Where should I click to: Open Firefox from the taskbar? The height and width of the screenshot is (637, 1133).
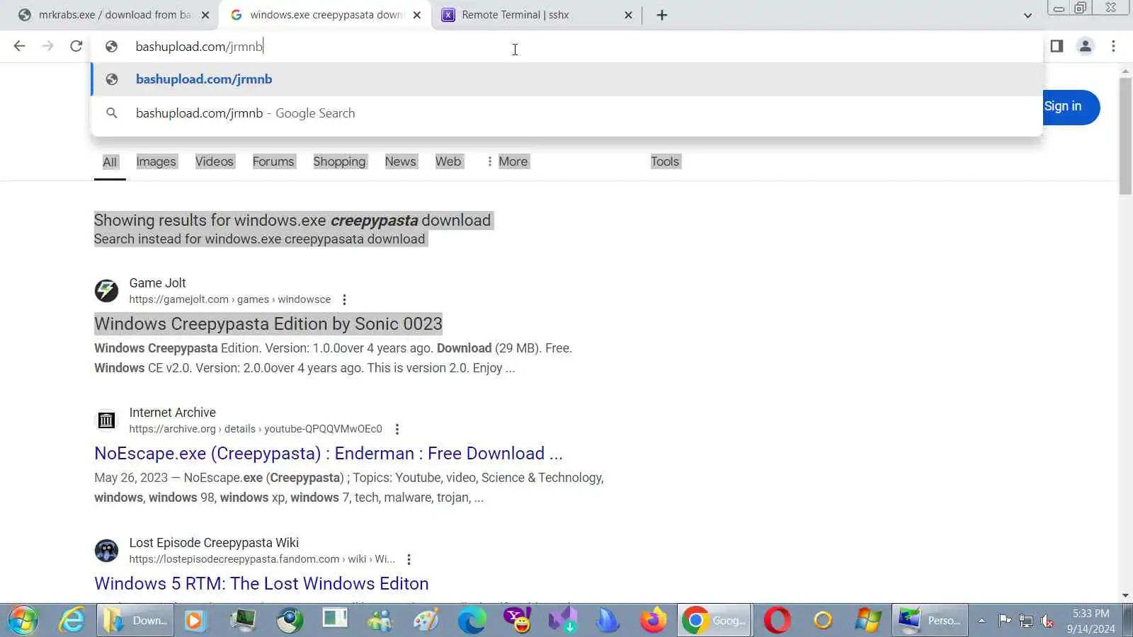coord(654,621)
